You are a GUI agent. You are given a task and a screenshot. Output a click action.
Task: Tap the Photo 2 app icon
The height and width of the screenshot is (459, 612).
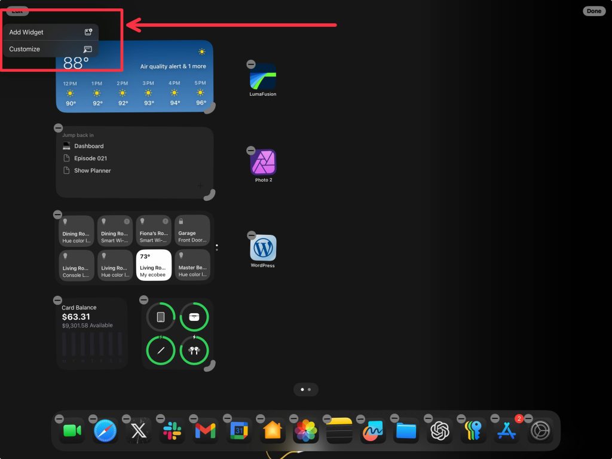point(263,162)
